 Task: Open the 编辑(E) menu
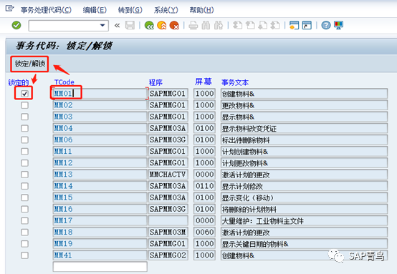(95, 10)
